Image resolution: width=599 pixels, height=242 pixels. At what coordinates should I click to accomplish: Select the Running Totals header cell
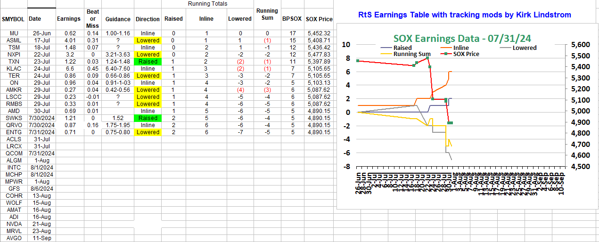click(x=207, y=4)
